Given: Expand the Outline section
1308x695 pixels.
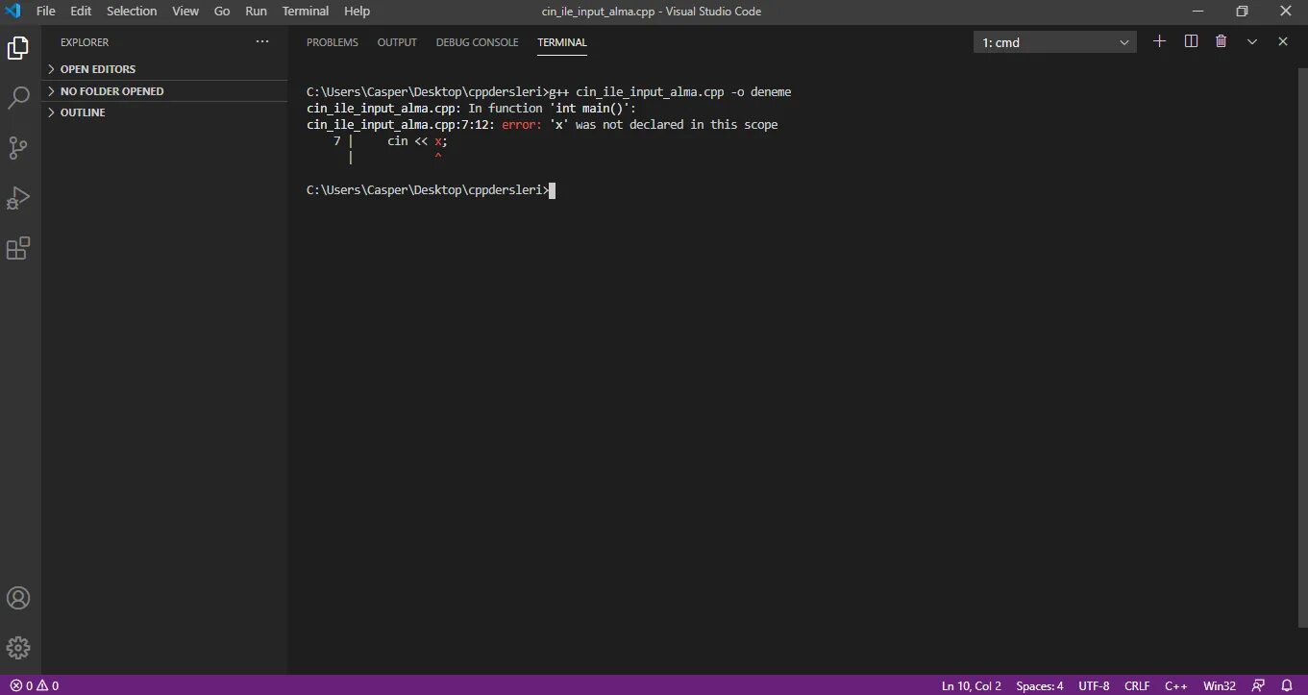Looking at the screenshot, I should pyautogui.click(x=165, y=112).
